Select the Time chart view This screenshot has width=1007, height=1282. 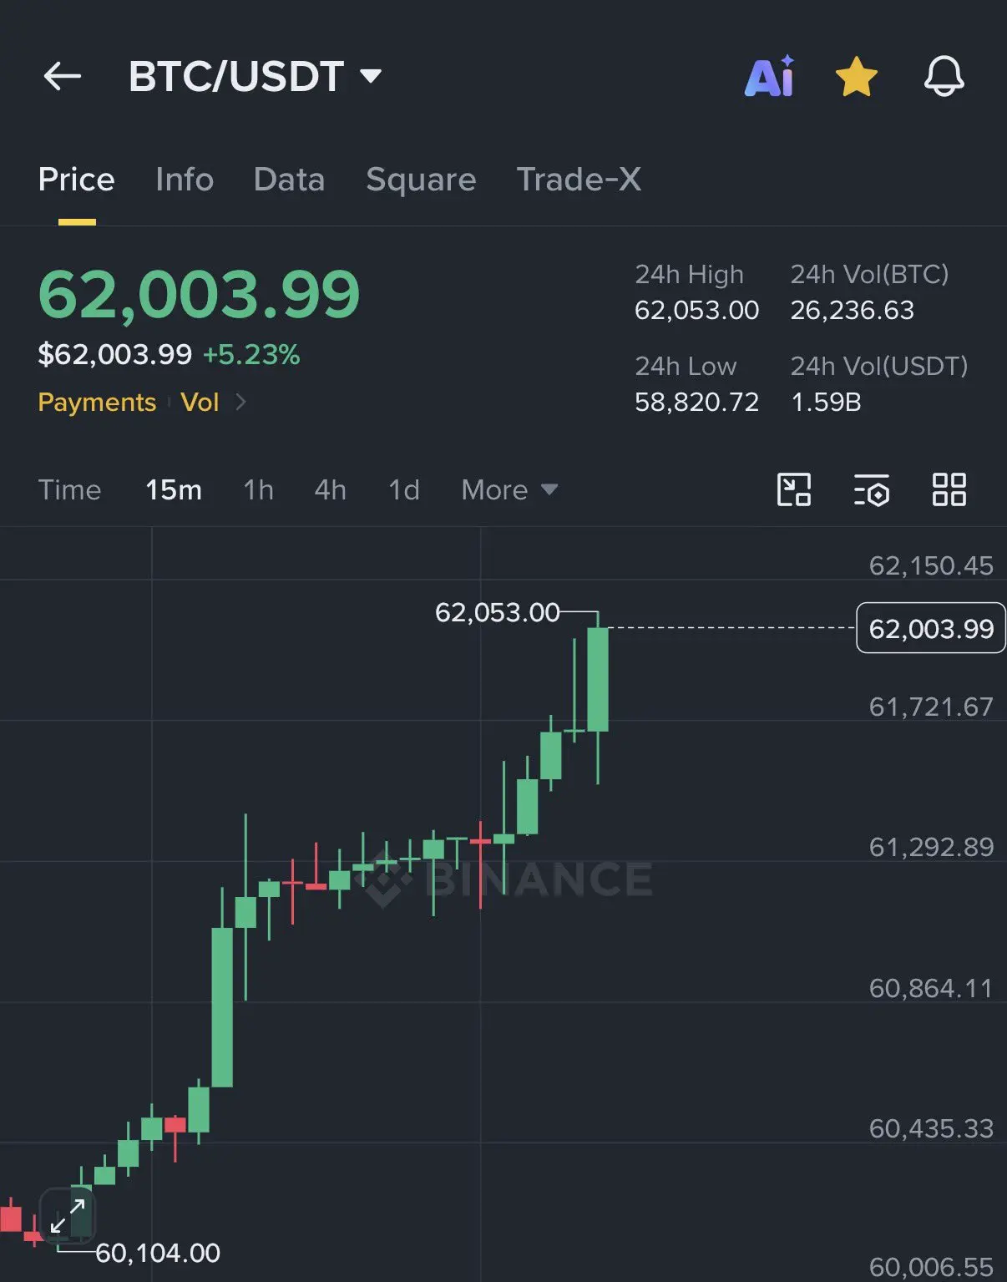(x=69, y=489)
